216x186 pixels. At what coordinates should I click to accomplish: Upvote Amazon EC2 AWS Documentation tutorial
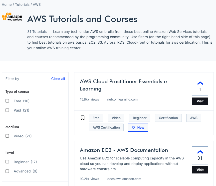click(200, 155)
